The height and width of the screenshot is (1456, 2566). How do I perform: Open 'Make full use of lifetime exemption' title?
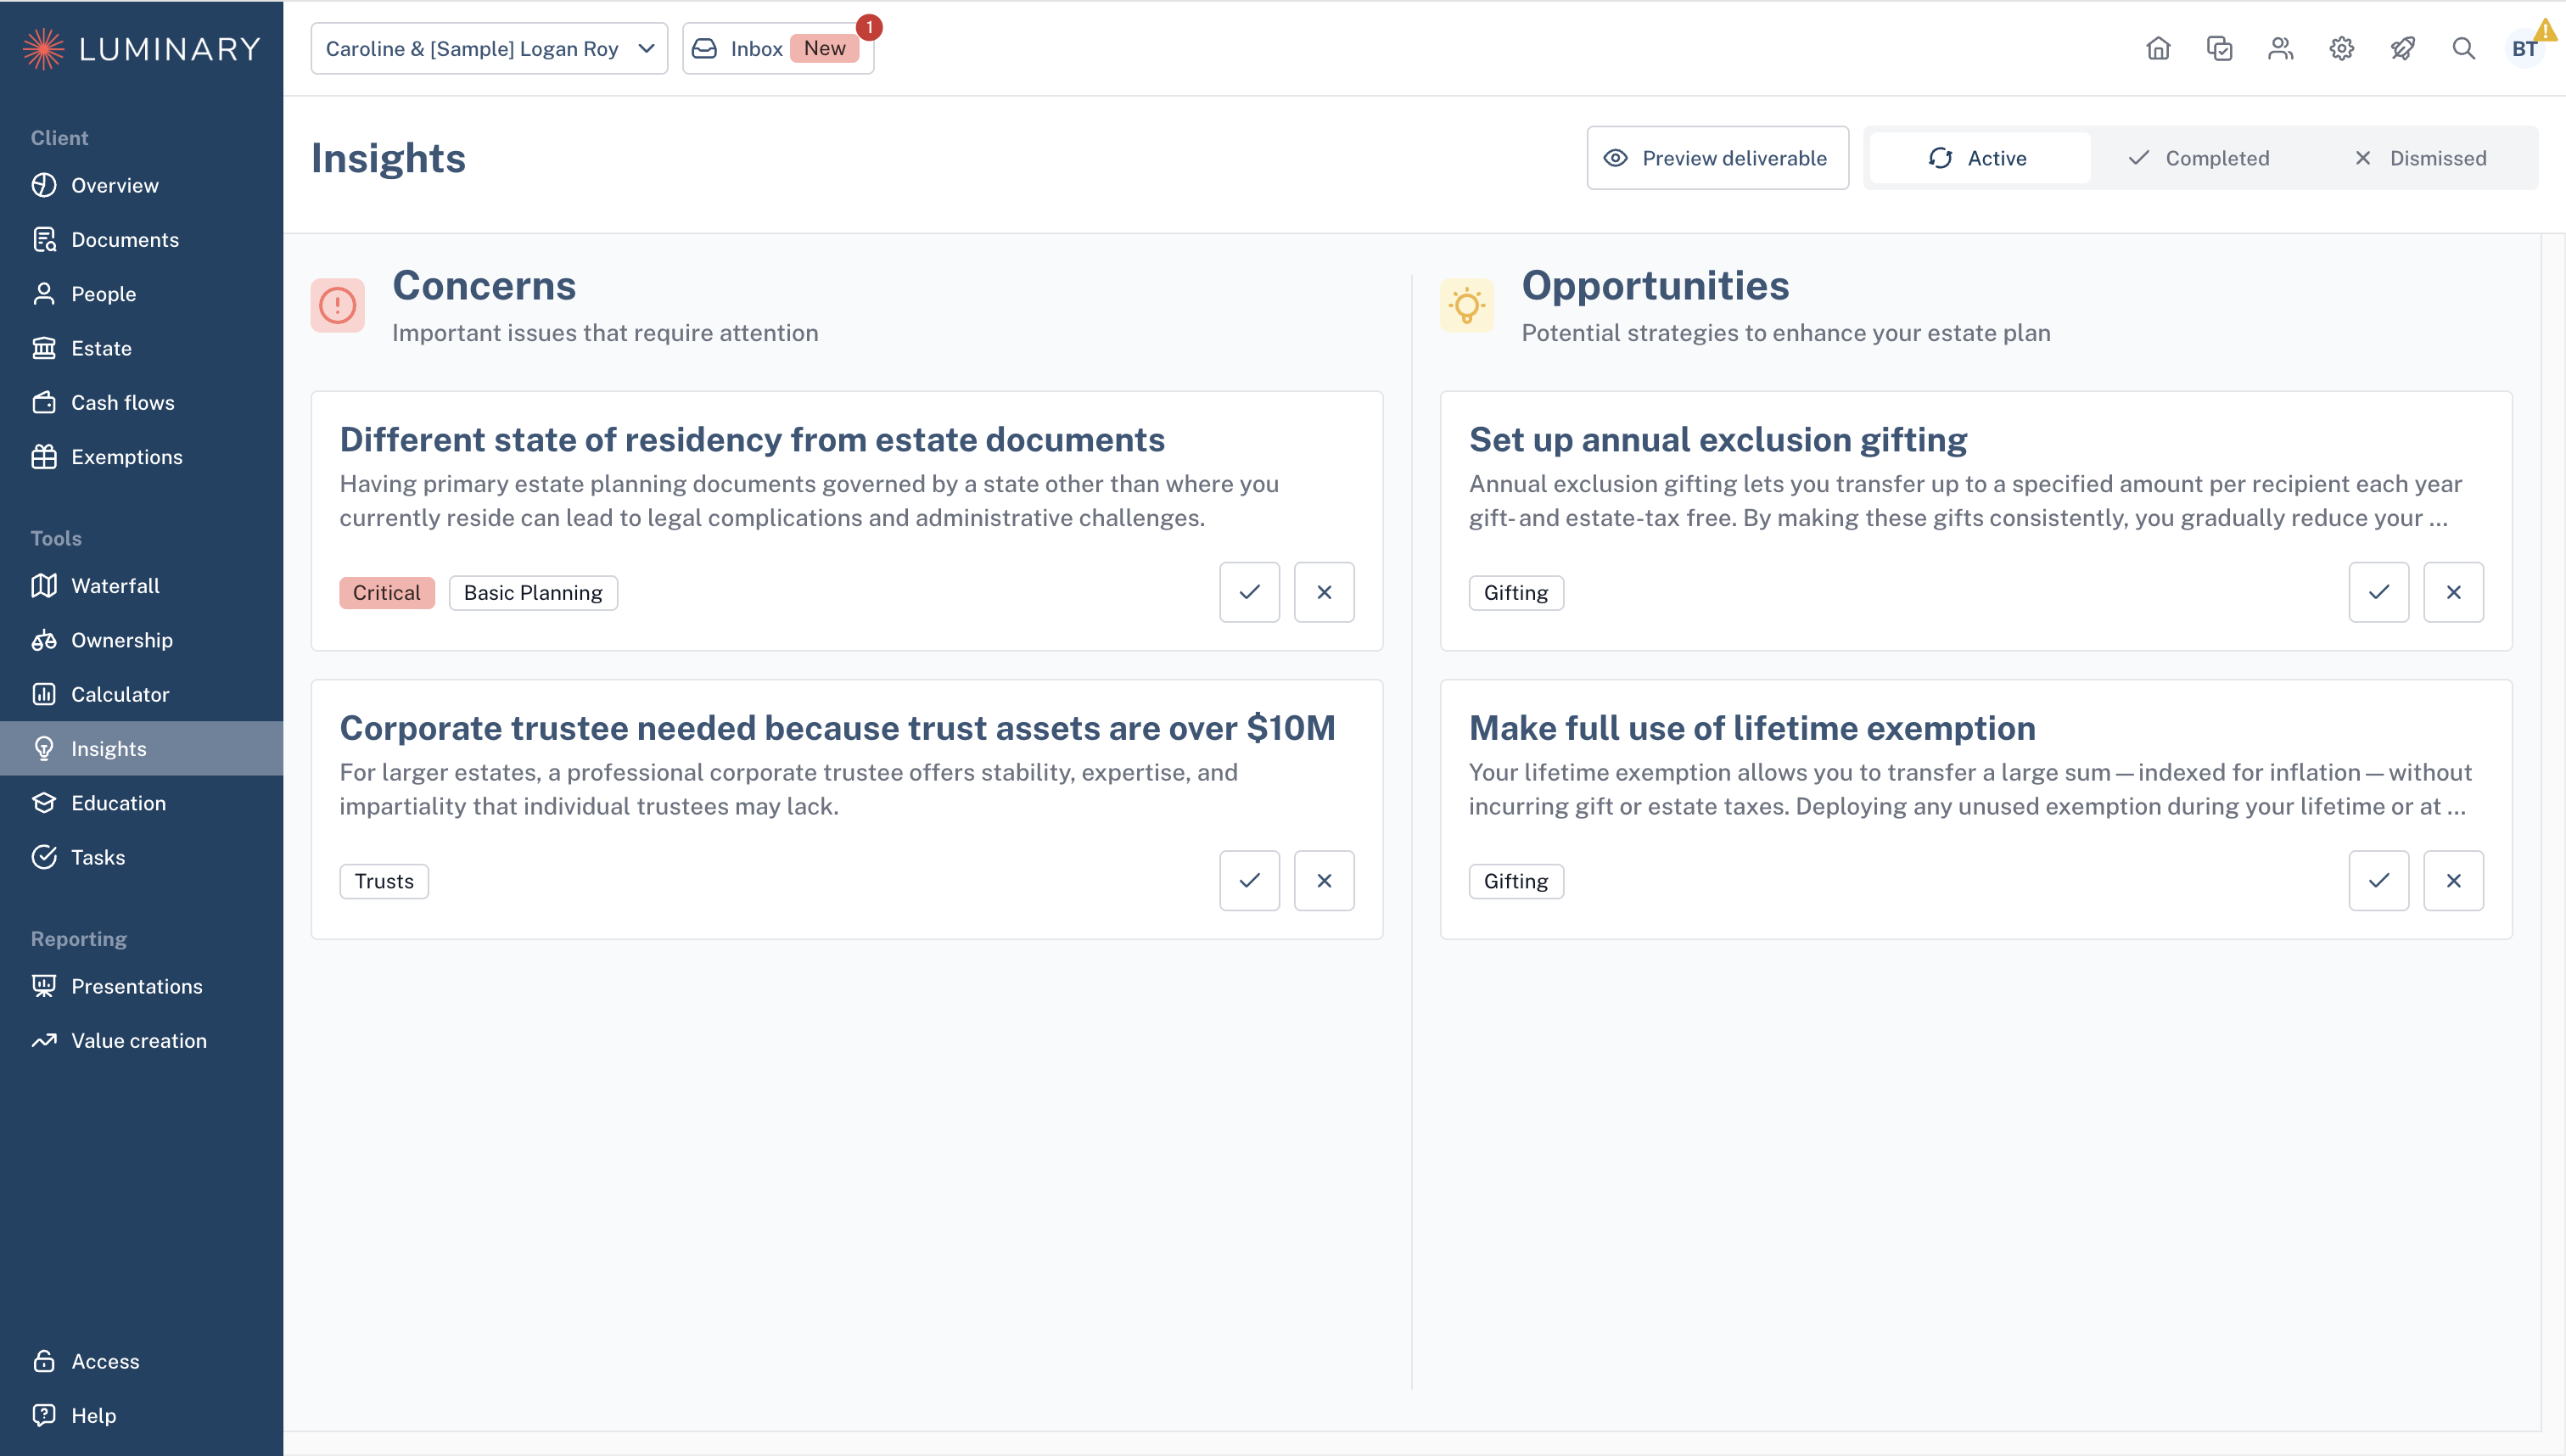click(x=1752, y=727)
